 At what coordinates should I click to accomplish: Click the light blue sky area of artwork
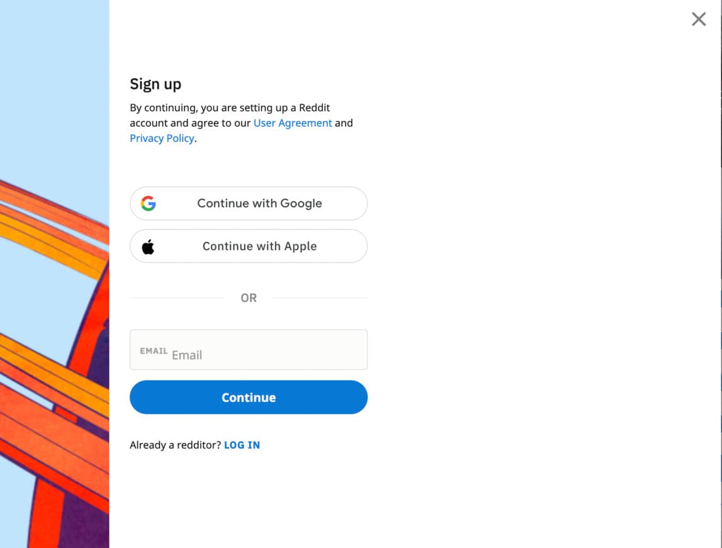click(54, 83)
